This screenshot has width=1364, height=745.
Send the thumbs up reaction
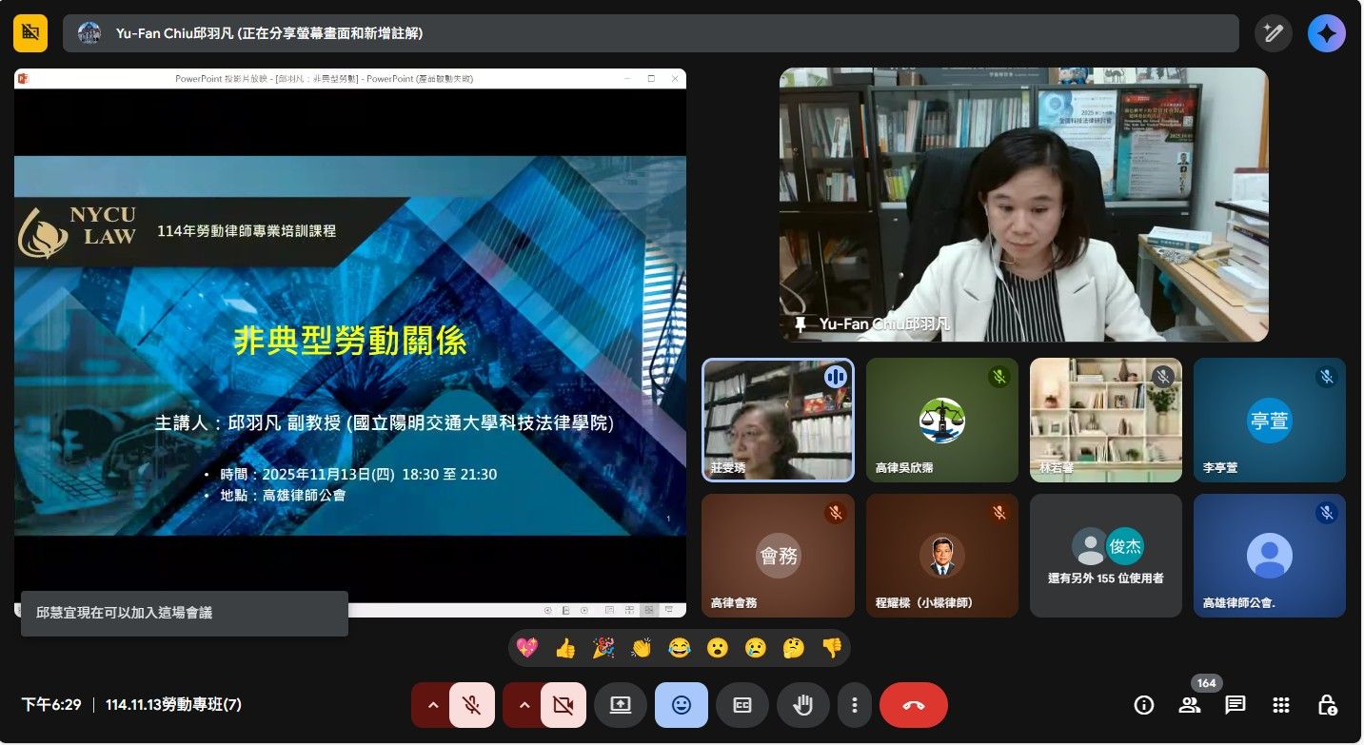click(565, 648)
